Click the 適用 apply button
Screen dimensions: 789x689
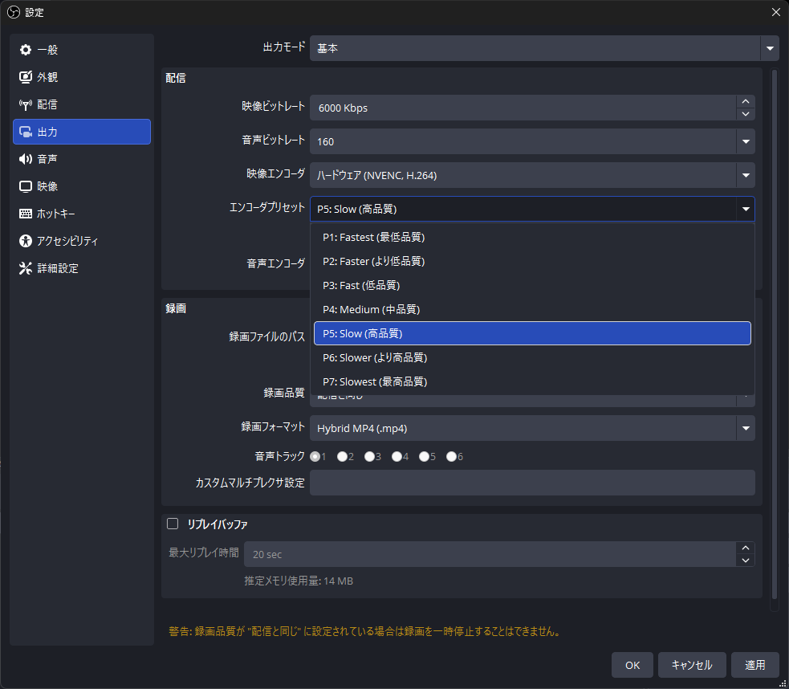754,666
